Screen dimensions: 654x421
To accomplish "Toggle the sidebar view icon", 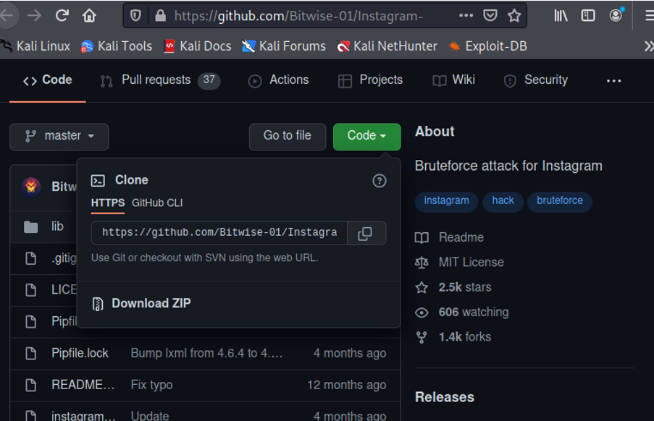I will pos(588,16).
